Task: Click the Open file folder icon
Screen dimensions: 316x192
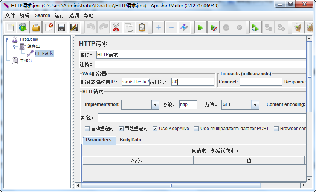Action: coord(36,27)
